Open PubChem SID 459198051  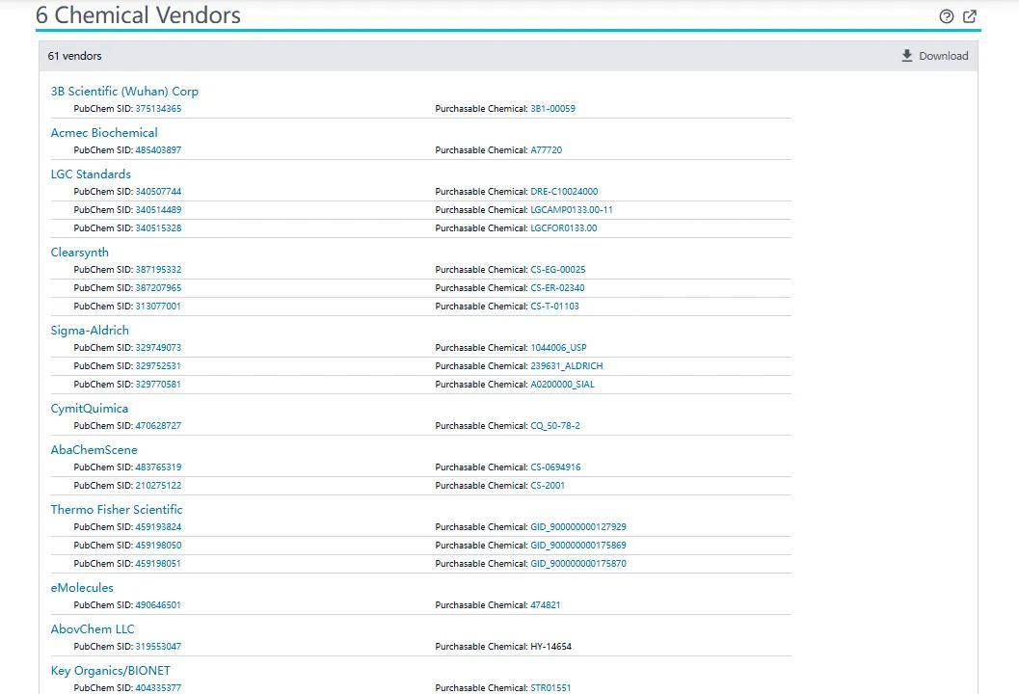(158, 563)
